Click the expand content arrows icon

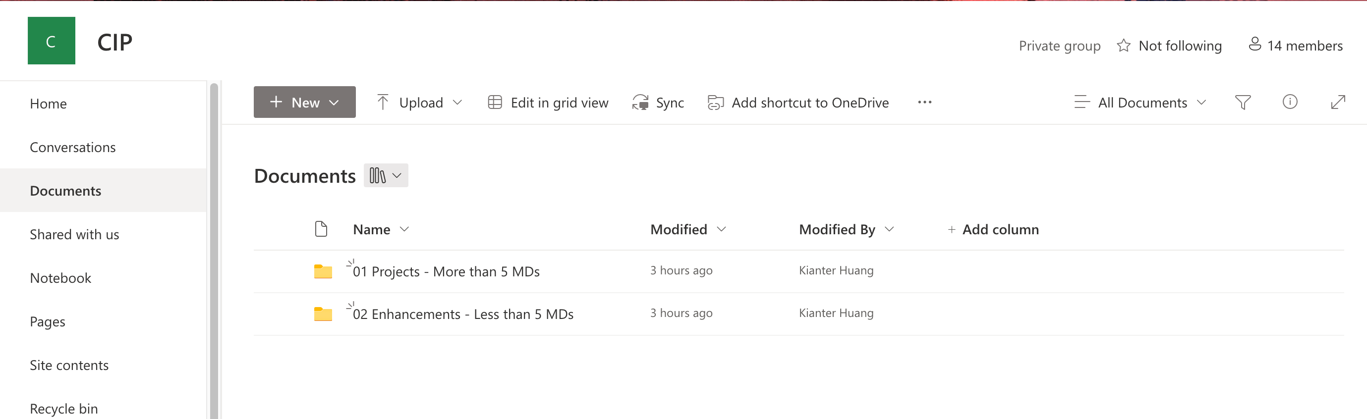point(1337,102)
